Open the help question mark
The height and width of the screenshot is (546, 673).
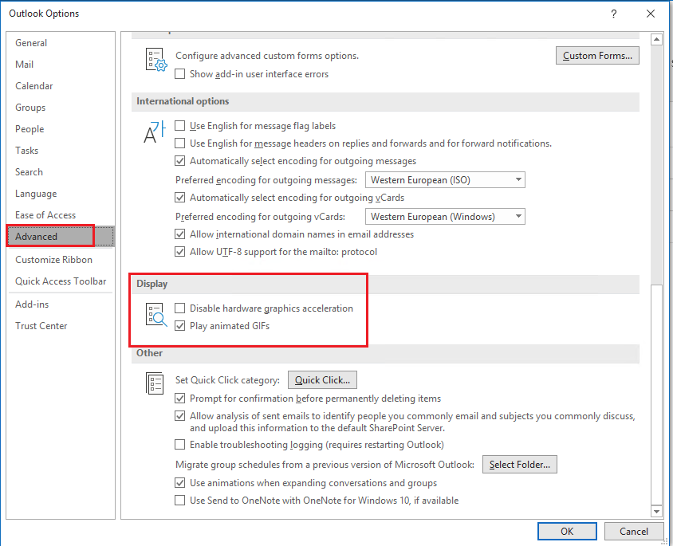coord(614,14)
